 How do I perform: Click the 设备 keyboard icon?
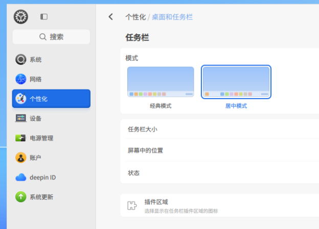click(21, 119)
